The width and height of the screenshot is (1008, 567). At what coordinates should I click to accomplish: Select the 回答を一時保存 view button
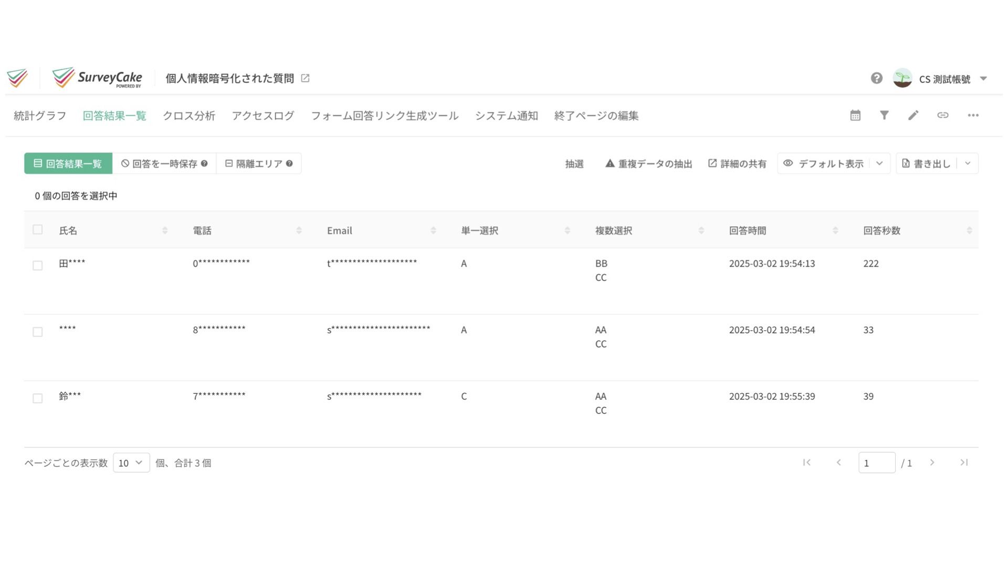[x=164, y=163]
